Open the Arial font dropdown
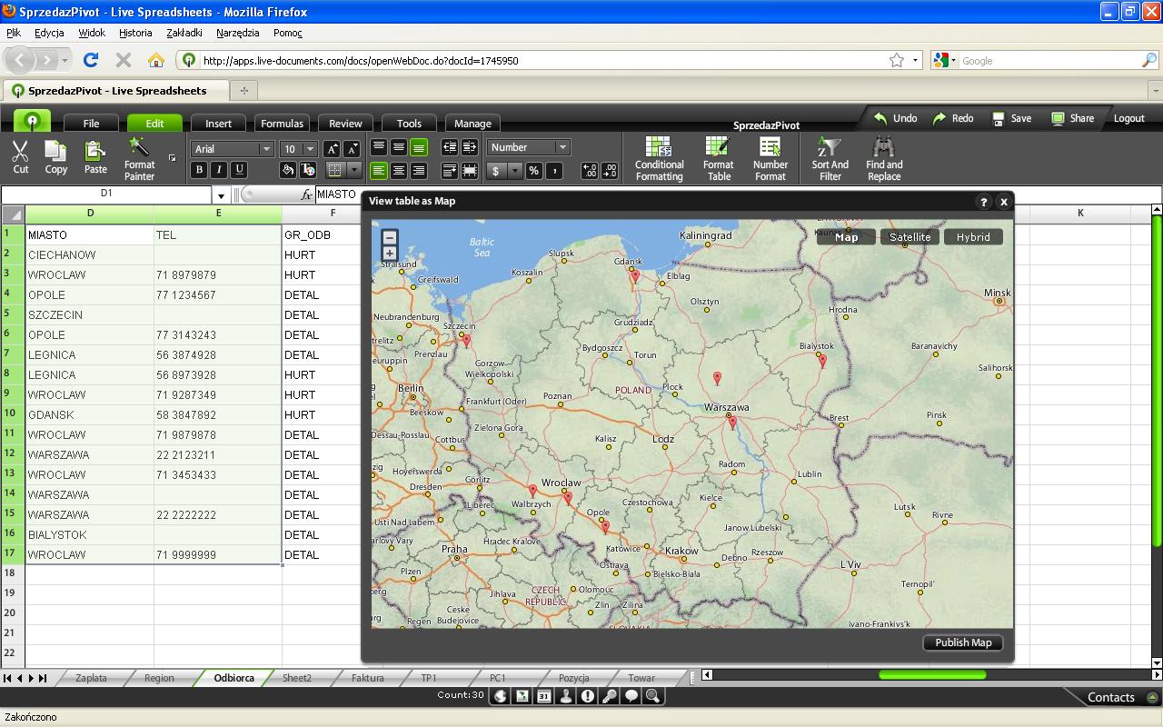Screen dimensions: 1163x727 coord(266,149)
